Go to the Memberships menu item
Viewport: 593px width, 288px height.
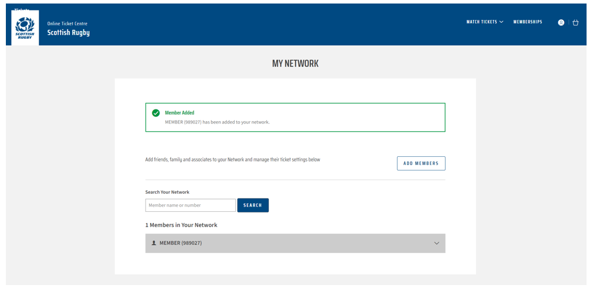pyautogui.click(x=527, y=22)
